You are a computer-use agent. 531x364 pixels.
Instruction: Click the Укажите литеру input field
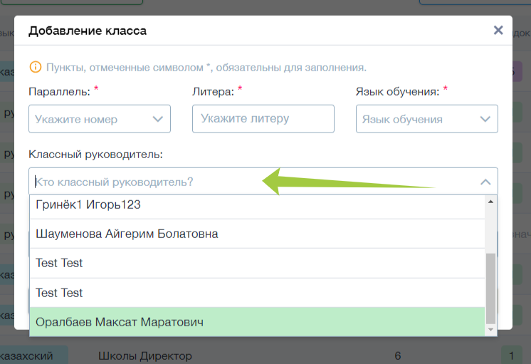coord(263,119)
